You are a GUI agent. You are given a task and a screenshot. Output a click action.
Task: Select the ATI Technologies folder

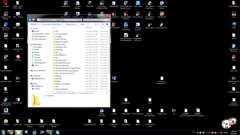[x=61, y=34]
